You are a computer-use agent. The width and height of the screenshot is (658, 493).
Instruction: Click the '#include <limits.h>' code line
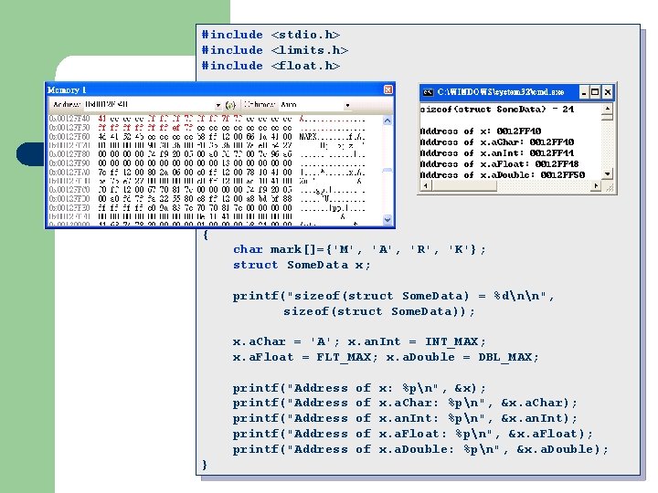275,50
